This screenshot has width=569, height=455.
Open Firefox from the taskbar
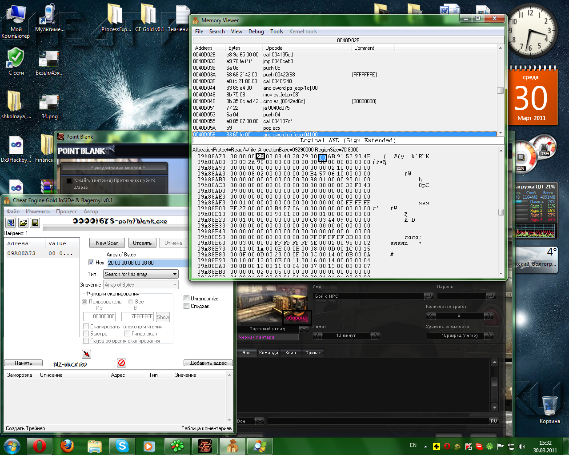(67, 446)
